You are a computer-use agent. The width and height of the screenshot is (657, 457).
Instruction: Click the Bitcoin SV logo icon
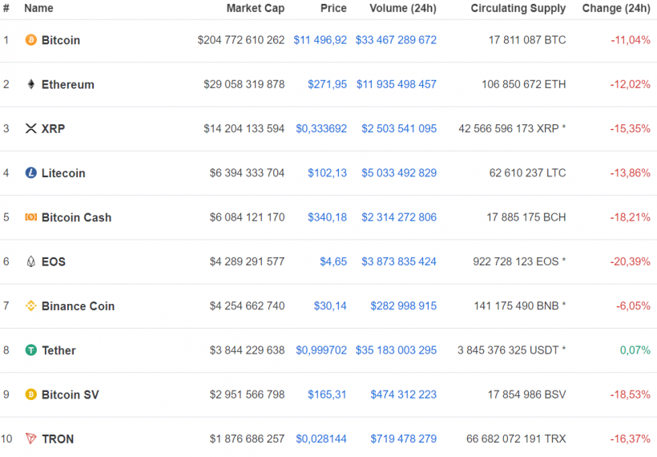point(31,394)
